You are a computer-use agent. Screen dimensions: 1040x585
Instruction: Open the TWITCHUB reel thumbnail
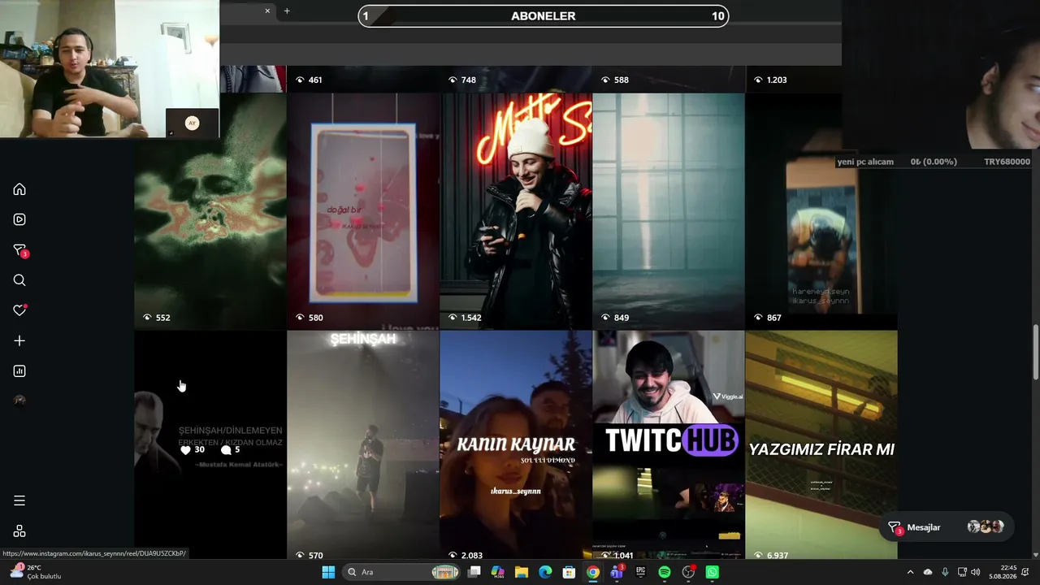(669, 445)
